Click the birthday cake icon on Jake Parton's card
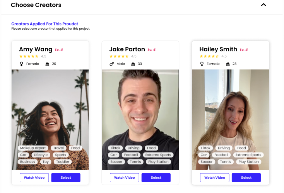The height and width of the screenshot is (193, 284). point(133,64)
